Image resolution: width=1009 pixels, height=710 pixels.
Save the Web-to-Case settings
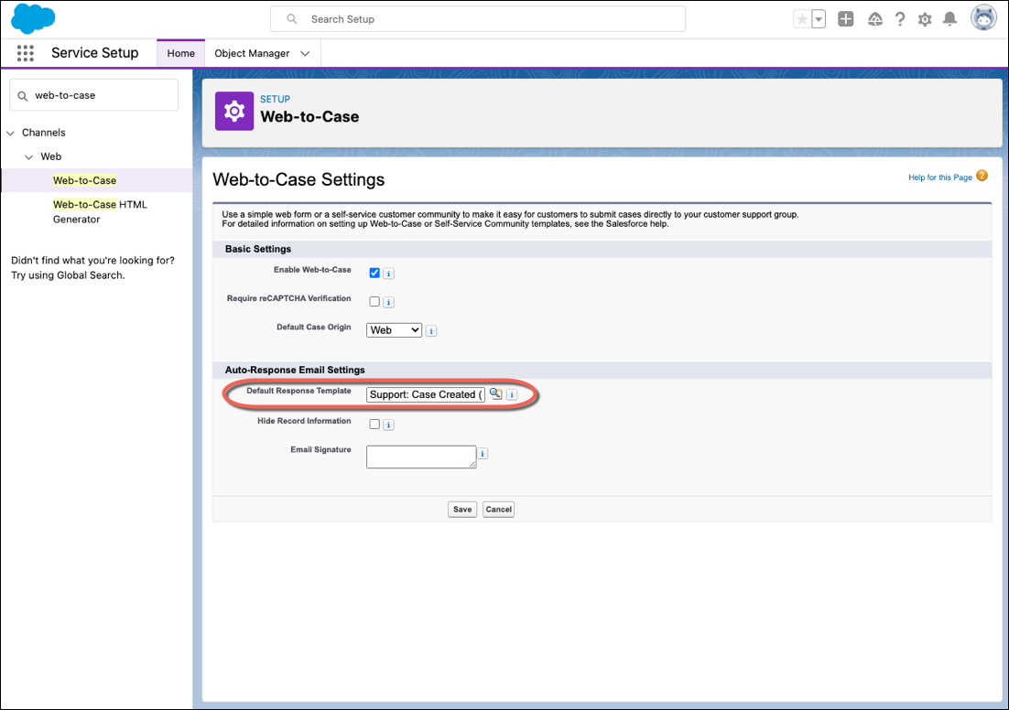pos(462,510)
